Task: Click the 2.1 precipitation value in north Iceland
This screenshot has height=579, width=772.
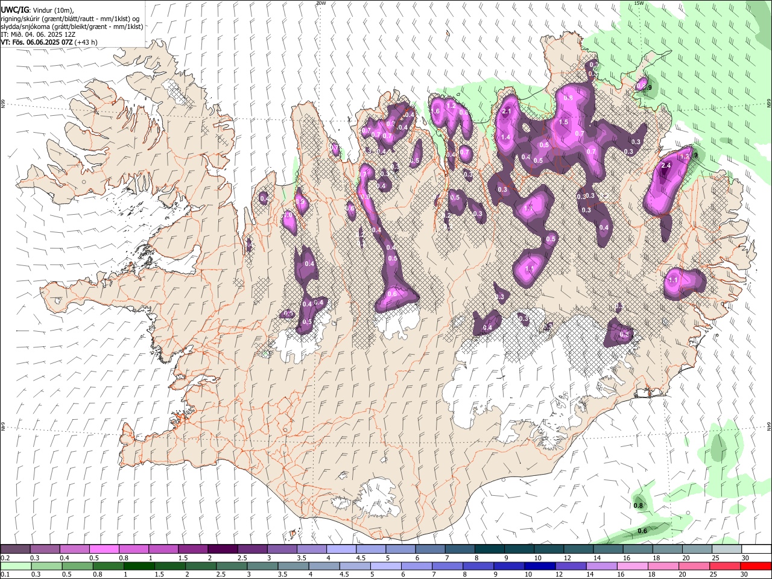Action: tap(507, 111)
